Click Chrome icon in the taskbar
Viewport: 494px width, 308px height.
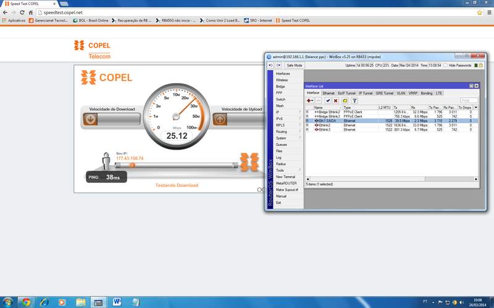tap(26, 302)
